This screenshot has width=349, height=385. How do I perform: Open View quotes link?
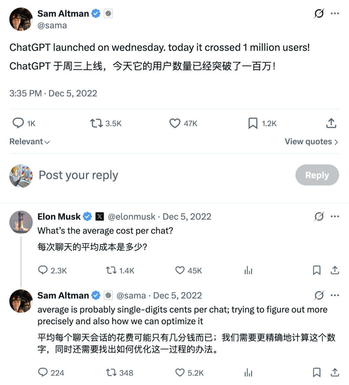(312, 142)
